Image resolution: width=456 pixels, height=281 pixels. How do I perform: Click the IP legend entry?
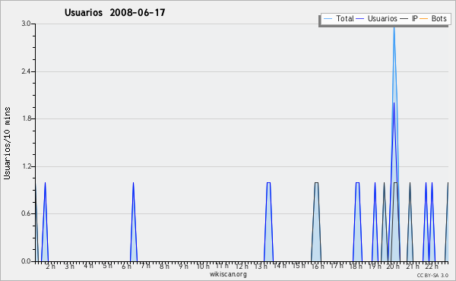click(410, 18)
